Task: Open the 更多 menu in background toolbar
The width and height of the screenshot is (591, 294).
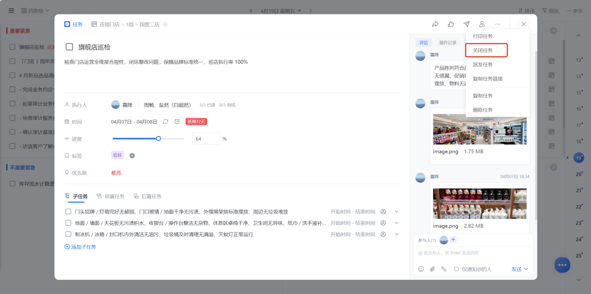Action: 574,11
